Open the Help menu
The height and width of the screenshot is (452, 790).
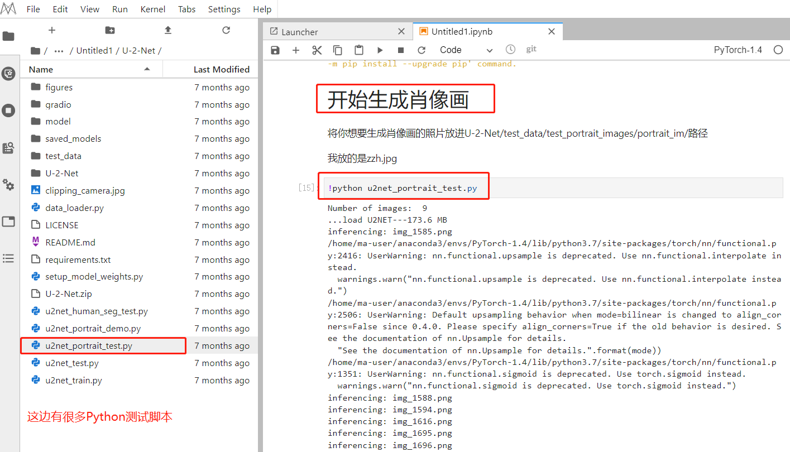point(262,9)
